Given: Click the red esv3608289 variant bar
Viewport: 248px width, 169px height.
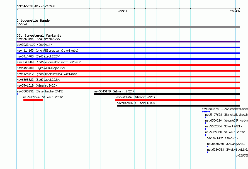Looking at the screenshot, I should (128, 65).
